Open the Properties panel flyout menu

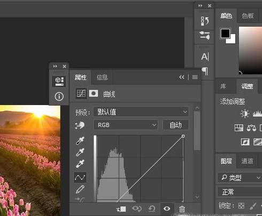click(195, 77)
